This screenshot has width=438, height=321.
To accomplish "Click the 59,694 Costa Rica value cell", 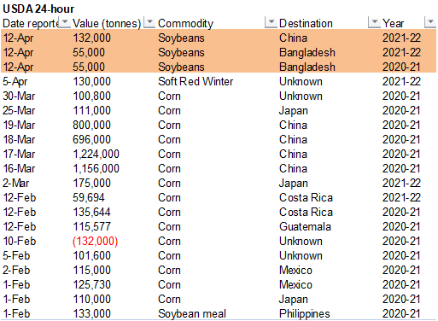I will (89, 198).
